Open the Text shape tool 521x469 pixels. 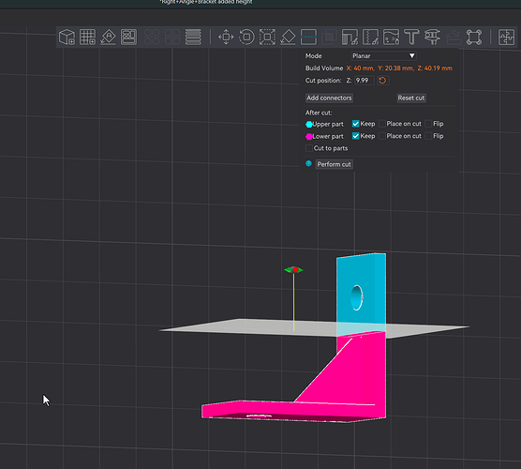[x=411, y=37]
